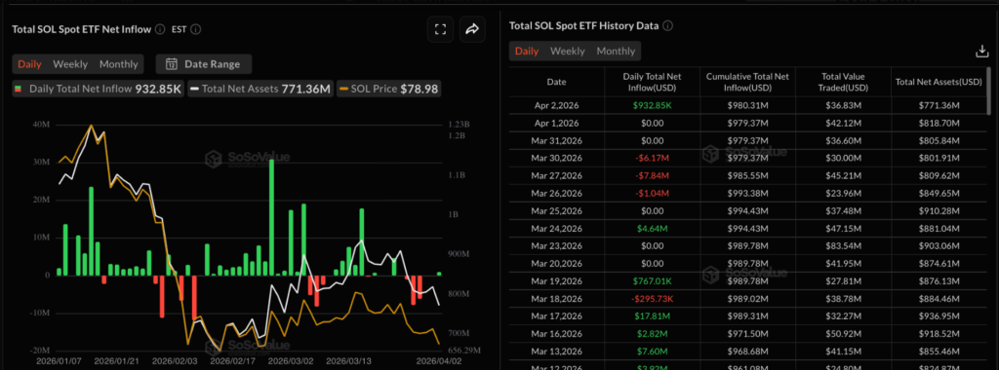The width and height of the screenshot is (999, 370).
Task: Open fullscreen view of the chart
Action: click(440, 29)
